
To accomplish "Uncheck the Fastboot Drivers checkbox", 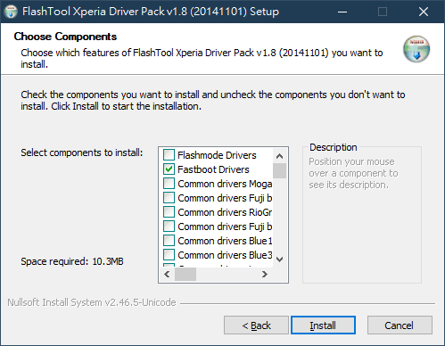I will (169, 169).
